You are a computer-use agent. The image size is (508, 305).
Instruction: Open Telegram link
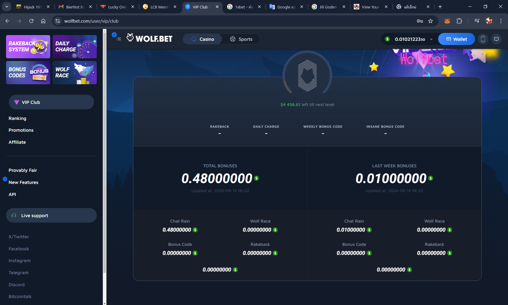(x=19, y=273)
